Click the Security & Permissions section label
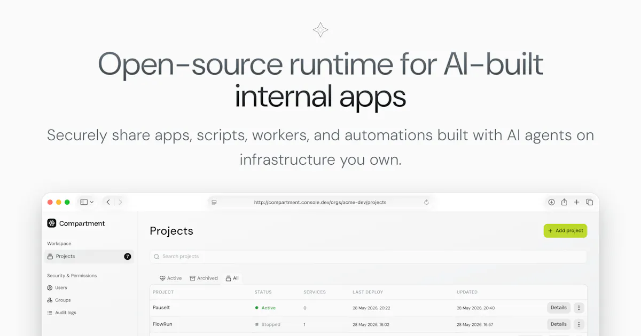The width and height of the screenshot is (641, 336). point(72,276)
